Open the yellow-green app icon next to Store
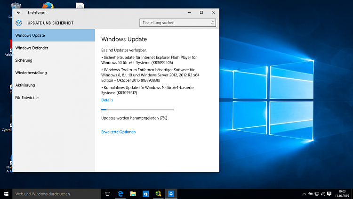The width and height of the screenshot is (353, 199). click(158, 194)
